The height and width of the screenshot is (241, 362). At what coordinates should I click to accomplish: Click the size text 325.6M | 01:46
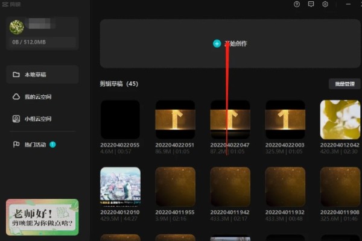pos(338,219)
